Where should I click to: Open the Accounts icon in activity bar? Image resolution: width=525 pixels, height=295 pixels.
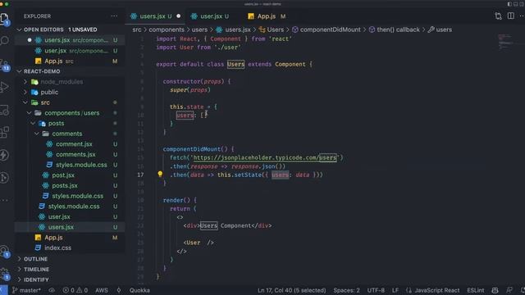click(5, 252)
